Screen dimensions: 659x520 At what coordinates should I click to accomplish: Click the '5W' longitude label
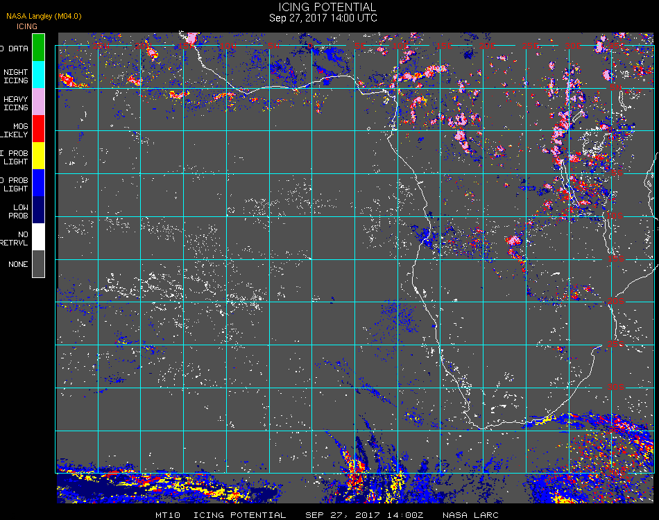coord(274,46)
